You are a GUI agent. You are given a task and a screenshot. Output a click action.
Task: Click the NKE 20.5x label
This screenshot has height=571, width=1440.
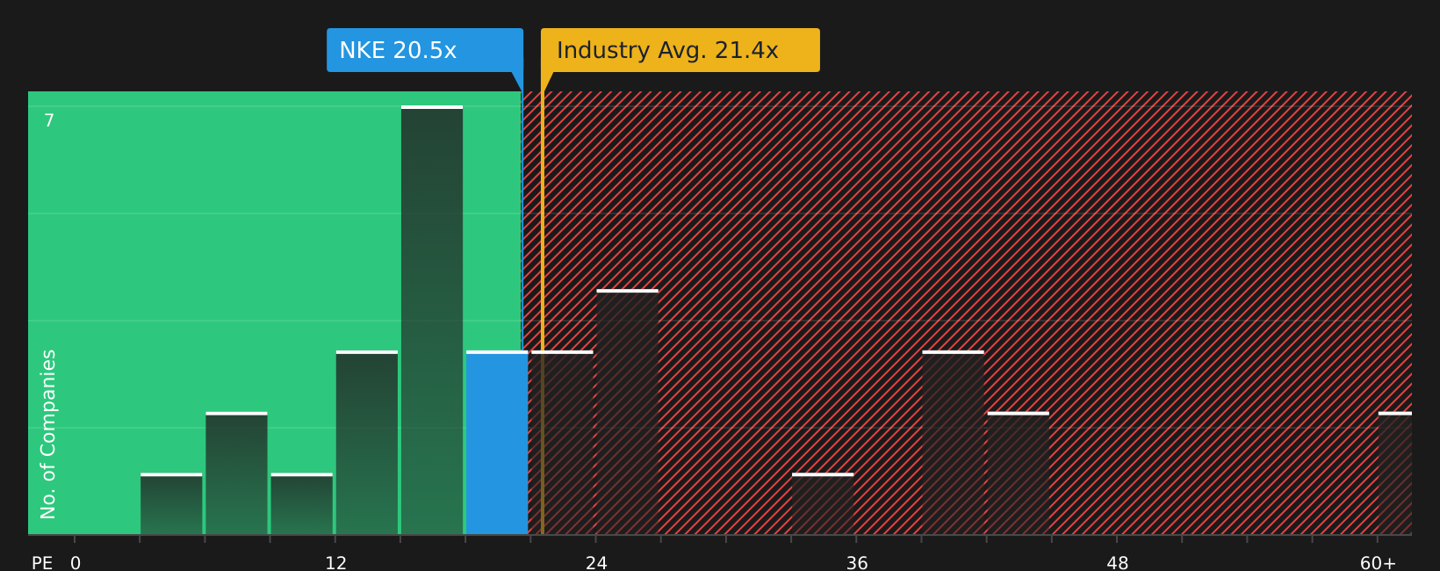(x=425, y=50)
